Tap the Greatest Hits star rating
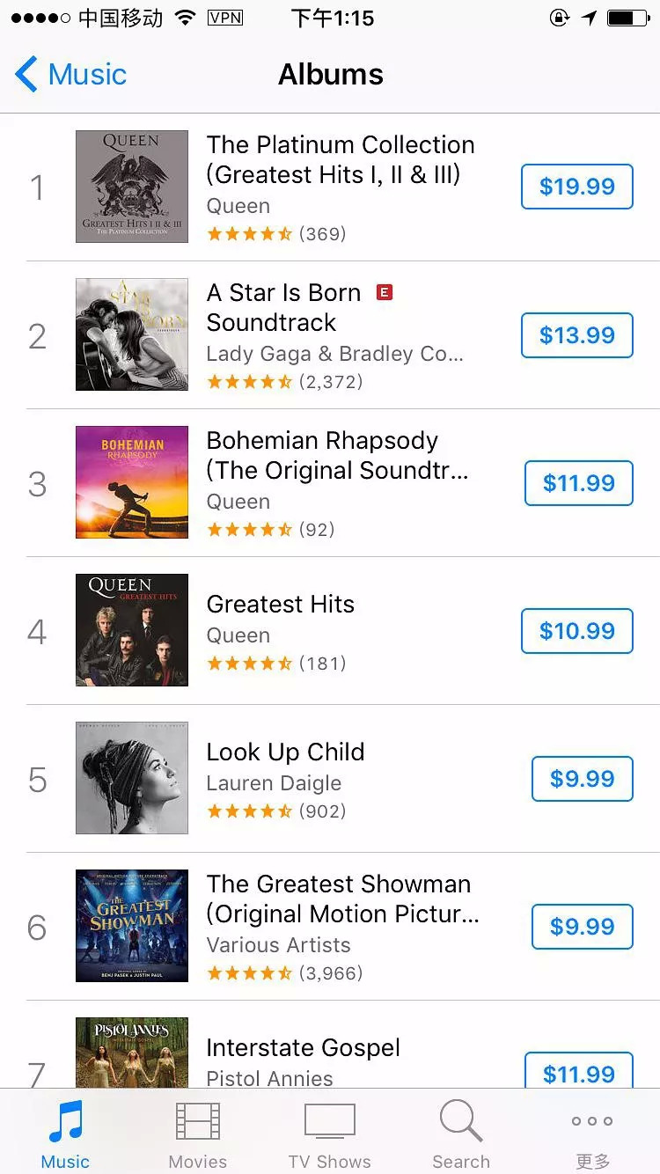Viewport: 660px width, 1174px height. [x=249, y=663]
